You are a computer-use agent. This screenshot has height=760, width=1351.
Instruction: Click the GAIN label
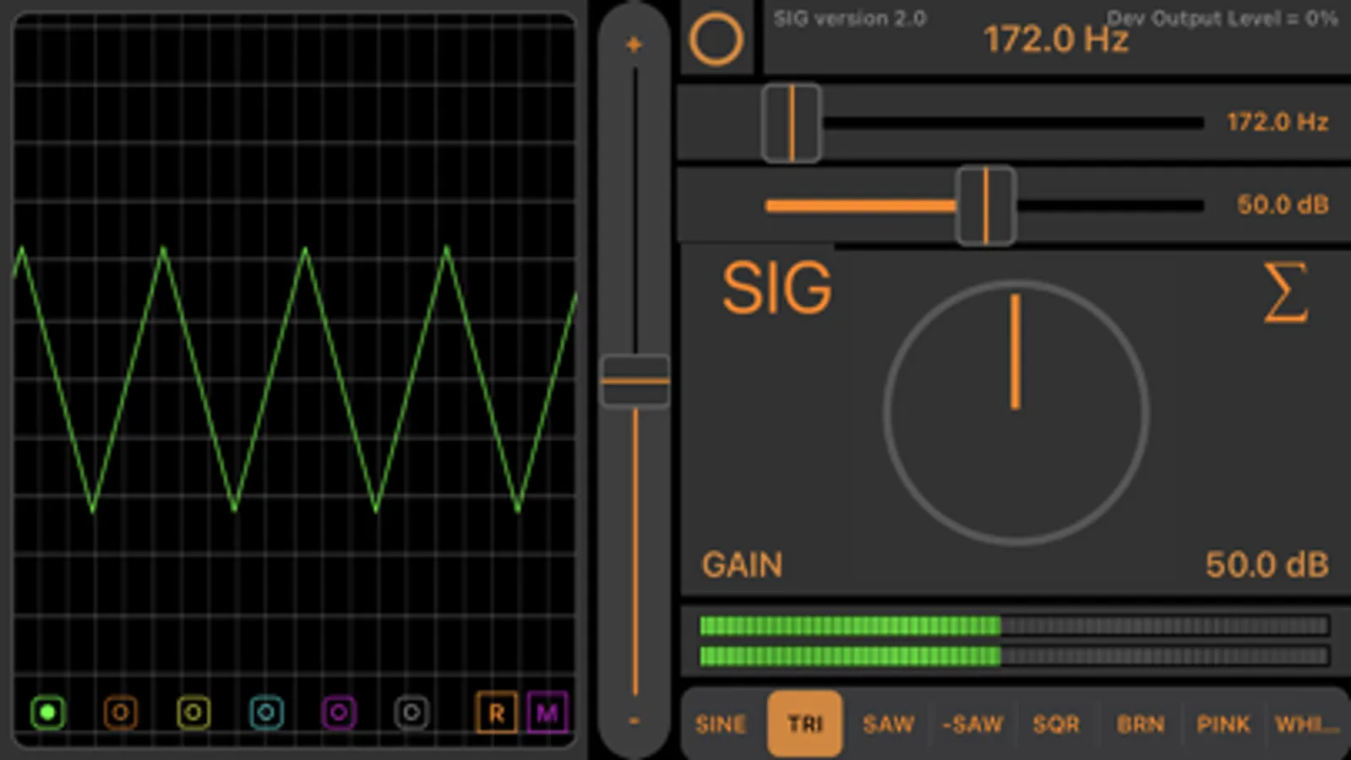(742, 565)
